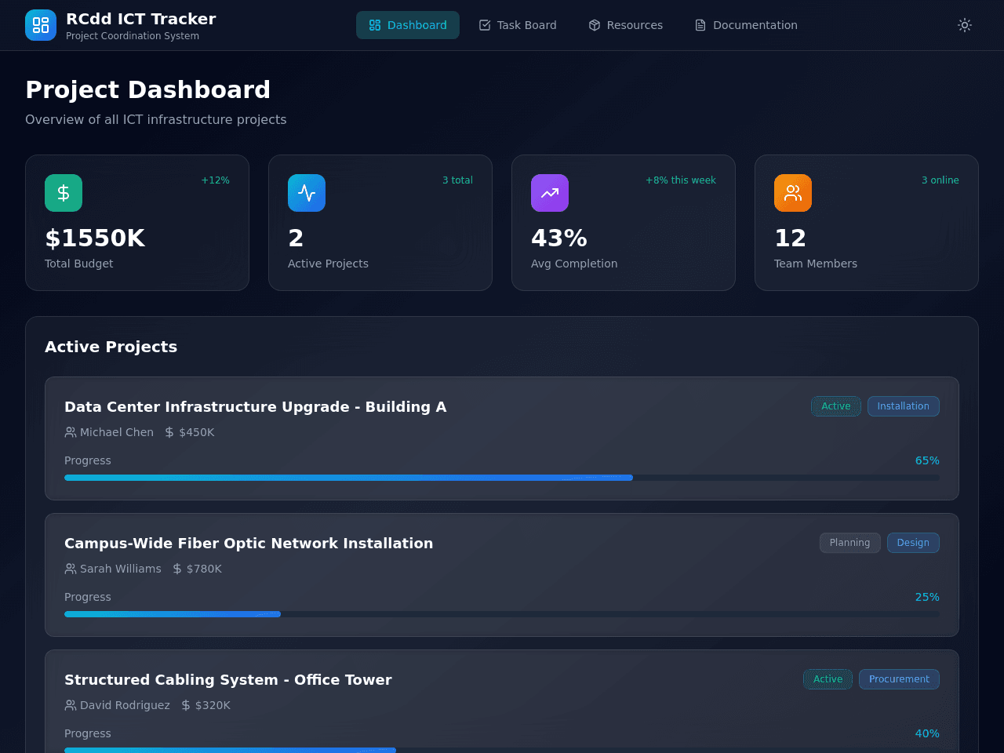The width and height of the screenshot is (1004, 753).
Task: Click the person icon beside Michael Chen
Action: 71,432
